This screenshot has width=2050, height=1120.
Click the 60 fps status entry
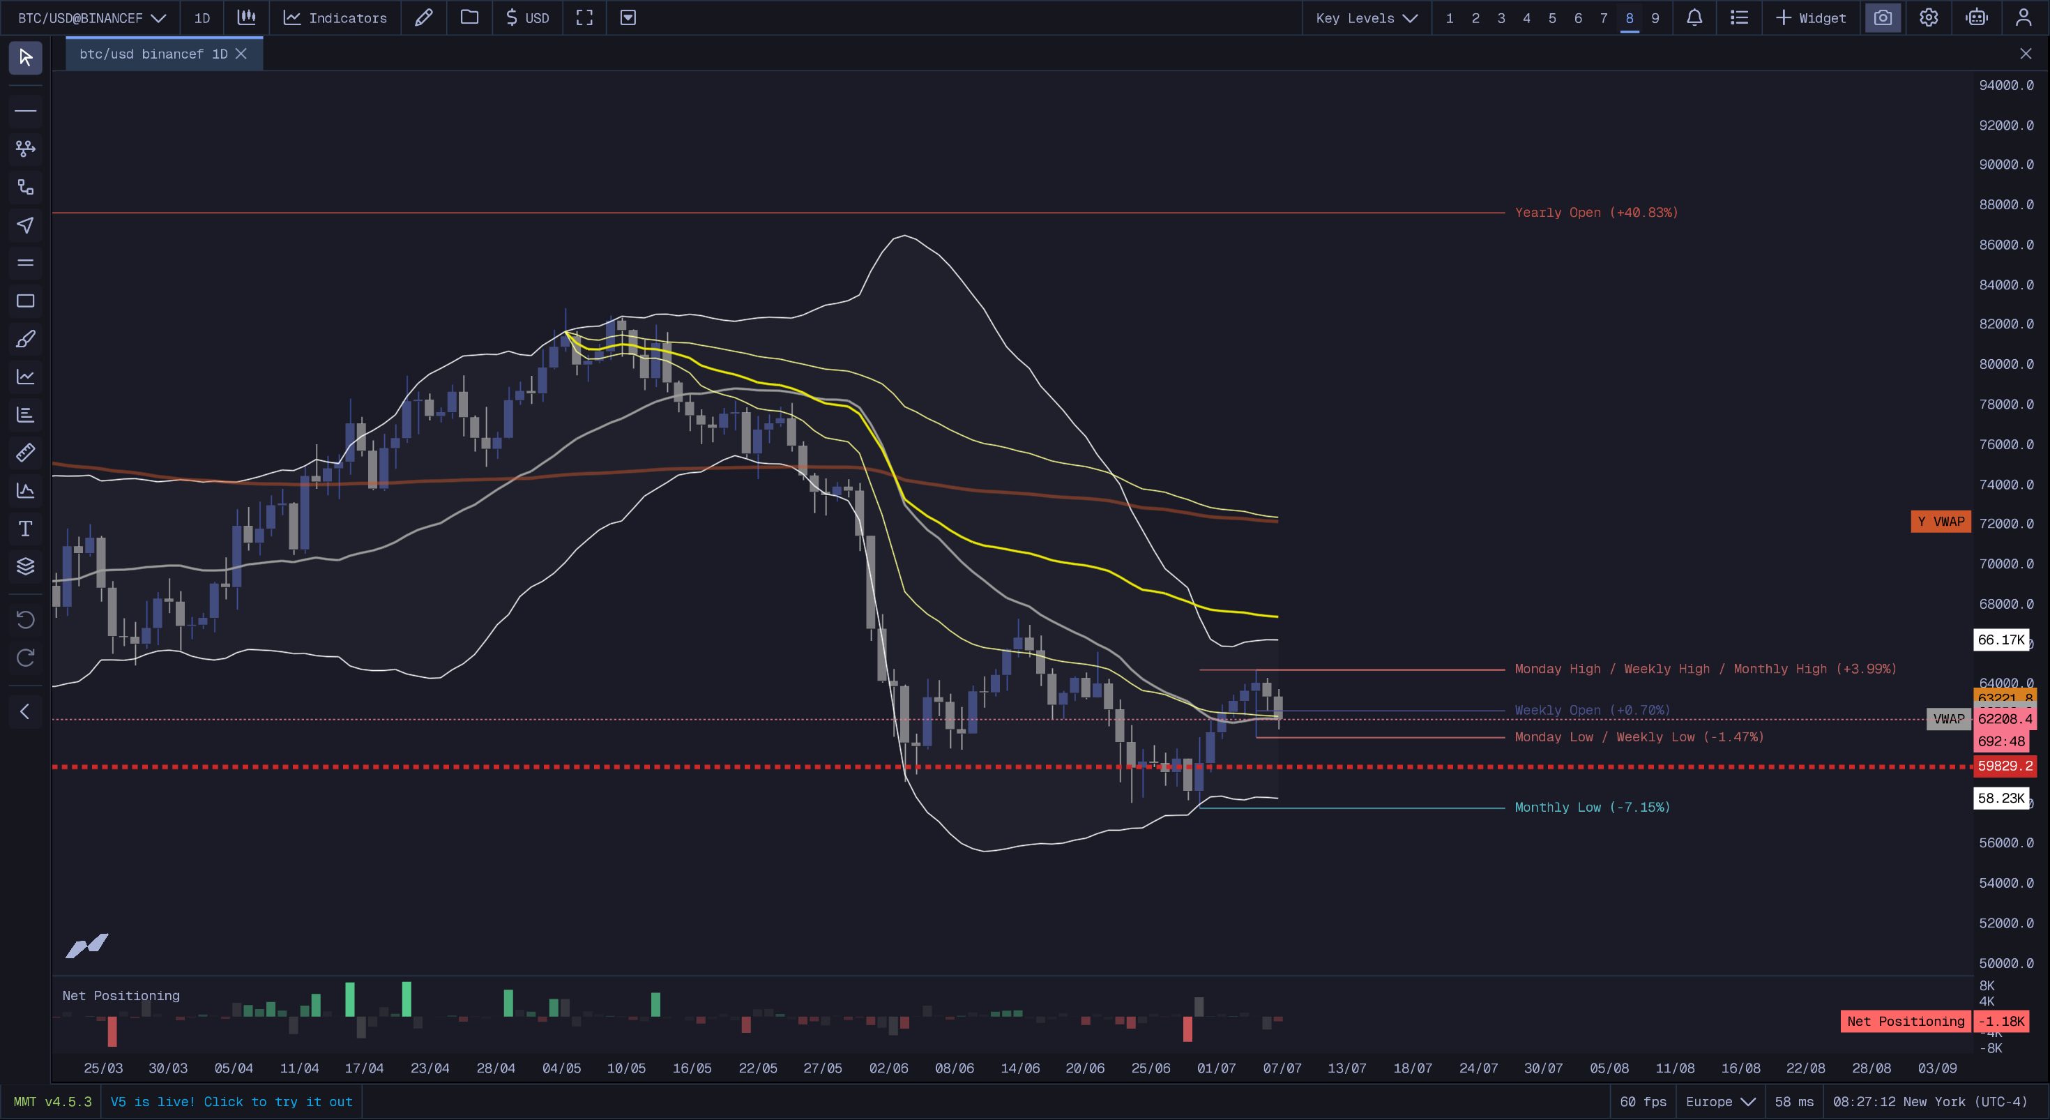1643,1102
